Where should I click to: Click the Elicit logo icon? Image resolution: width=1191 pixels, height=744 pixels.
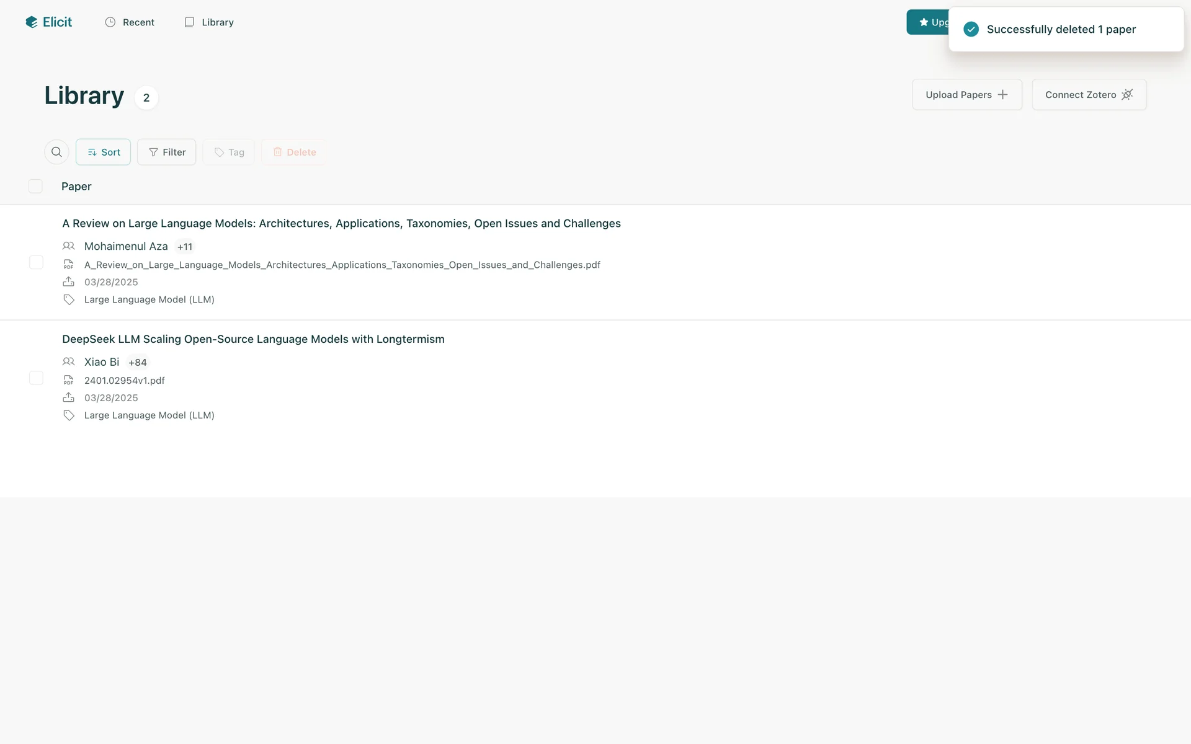[32, 22]
